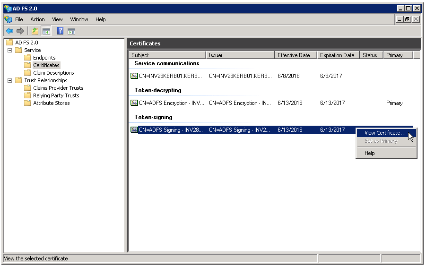Click the Attribute Stores folder icon
The image size is (426, 267).
(27, 103)
